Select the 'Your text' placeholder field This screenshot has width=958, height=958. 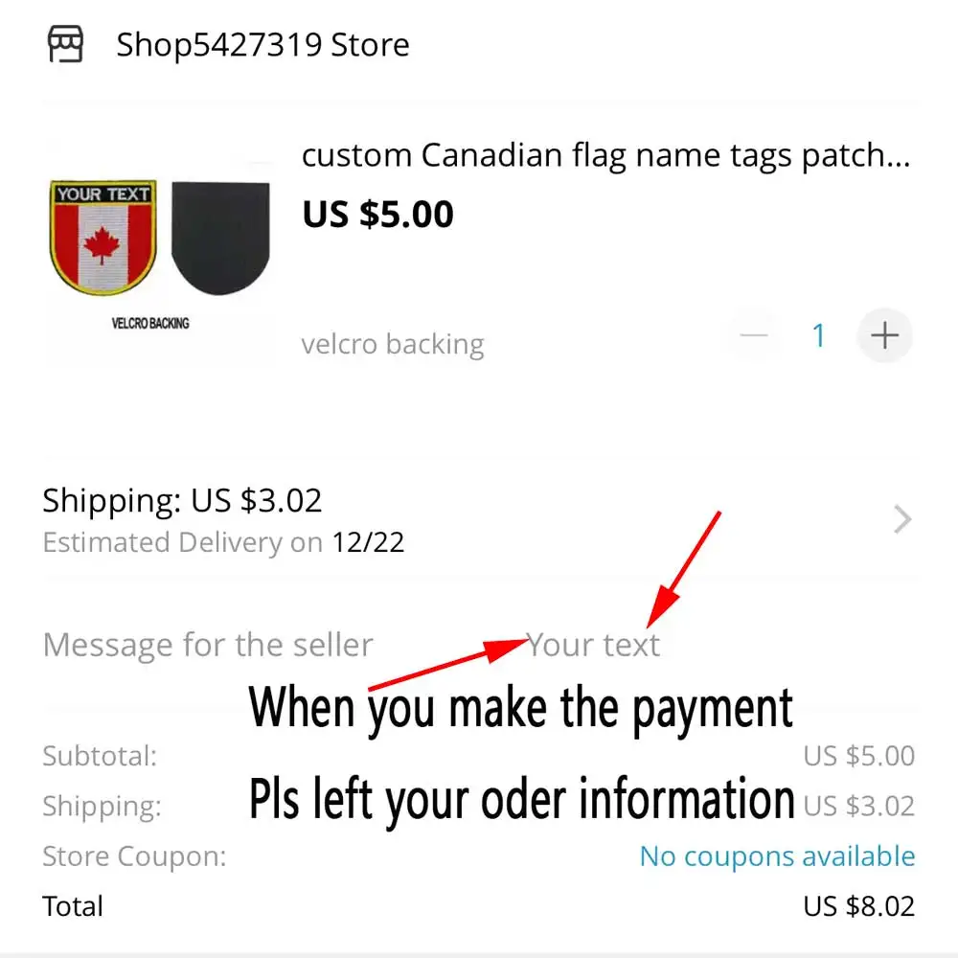[594, 645]
